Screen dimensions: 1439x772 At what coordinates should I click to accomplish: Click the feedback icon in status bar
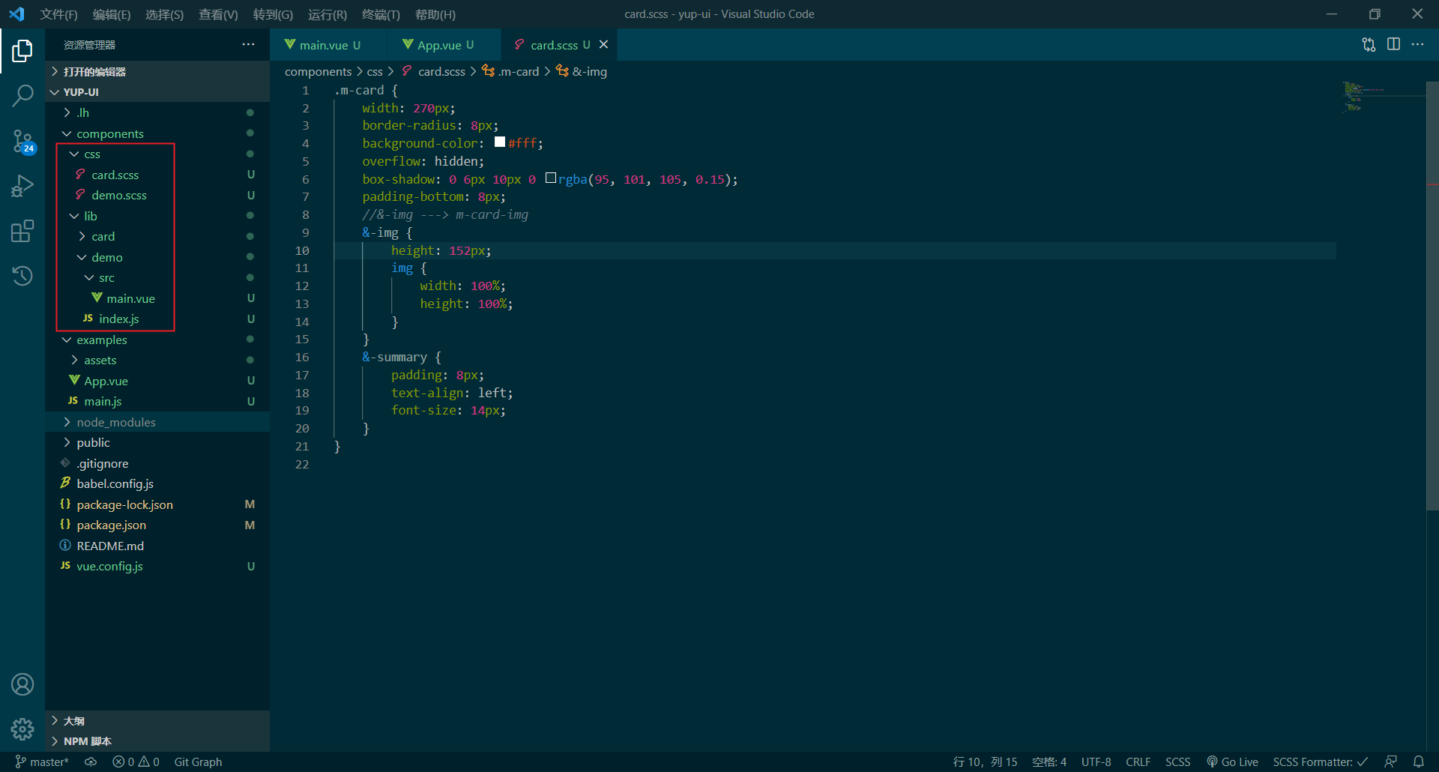[x=1390, y=762]
